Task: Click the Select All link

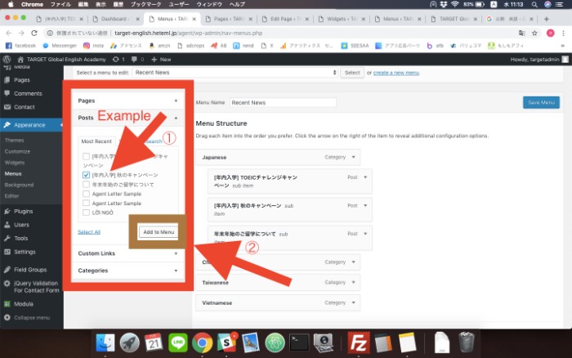Action: [x=89, y=232]
